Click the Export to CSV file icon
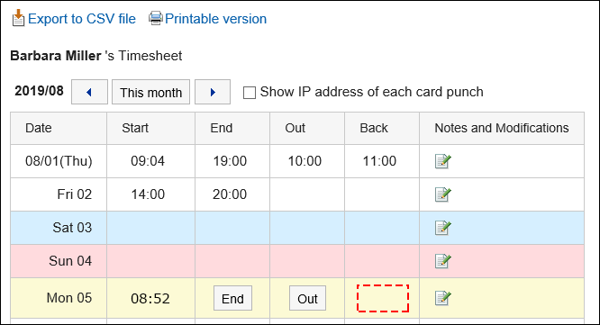600x325 pixels. click(x=18, y=18)
